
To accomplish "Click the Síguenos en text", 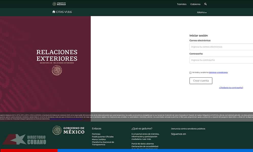I will pyautogui.click(x=178, y=134).
